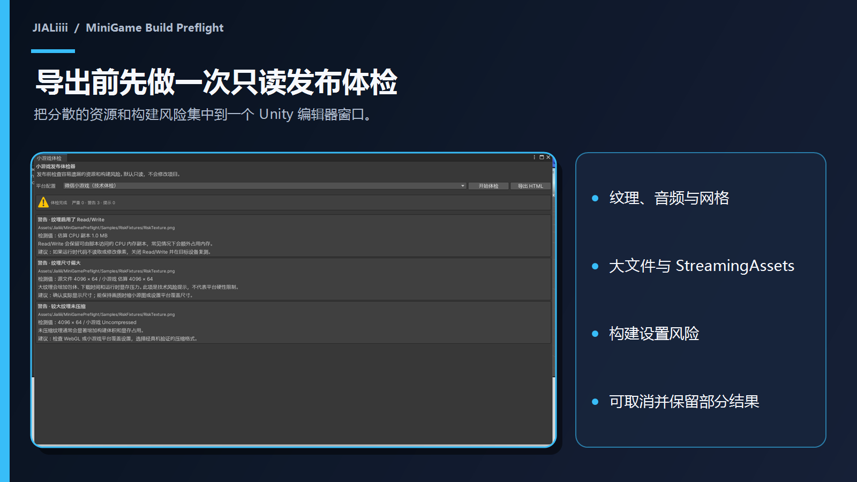Click the 大文件与 StreamingAssets bullet item
Viewport: 857px width, 482px height.
702,266
